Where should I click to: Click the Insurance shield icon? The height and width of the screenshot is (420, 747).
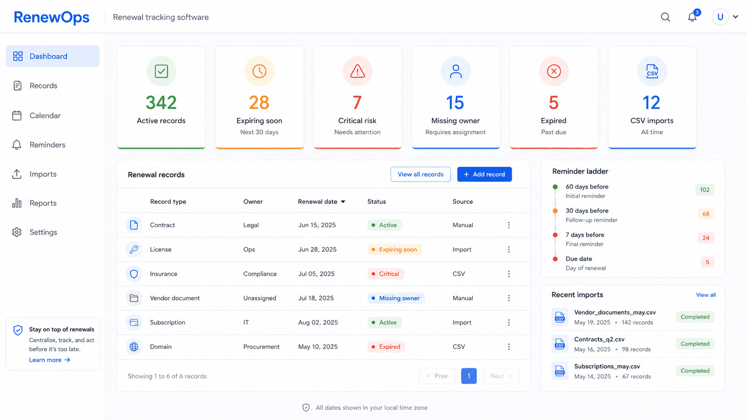point(134,274)
